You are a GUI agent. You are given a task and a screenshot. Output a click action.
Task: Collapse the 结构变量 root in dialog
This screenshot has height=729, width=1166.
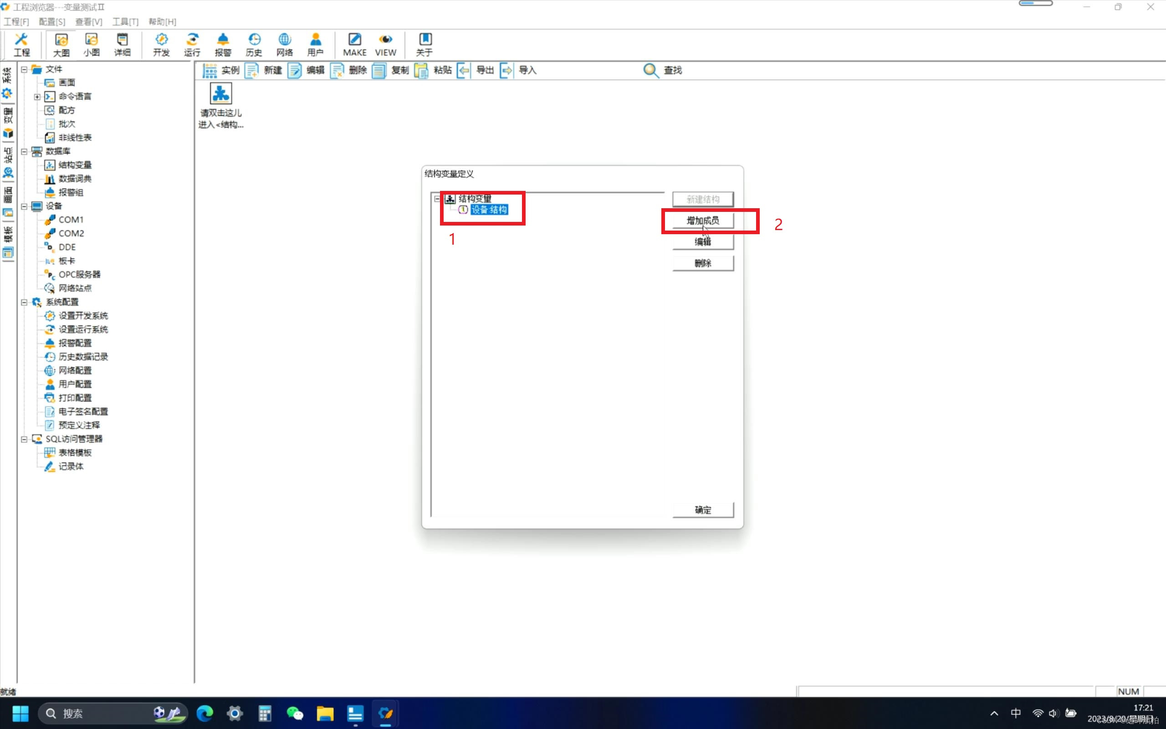tap(437, 199)
